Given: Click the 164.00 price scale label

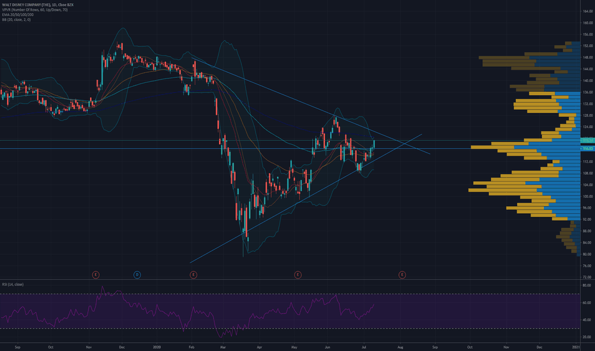Looking at the screenshot, I should 588,11.
